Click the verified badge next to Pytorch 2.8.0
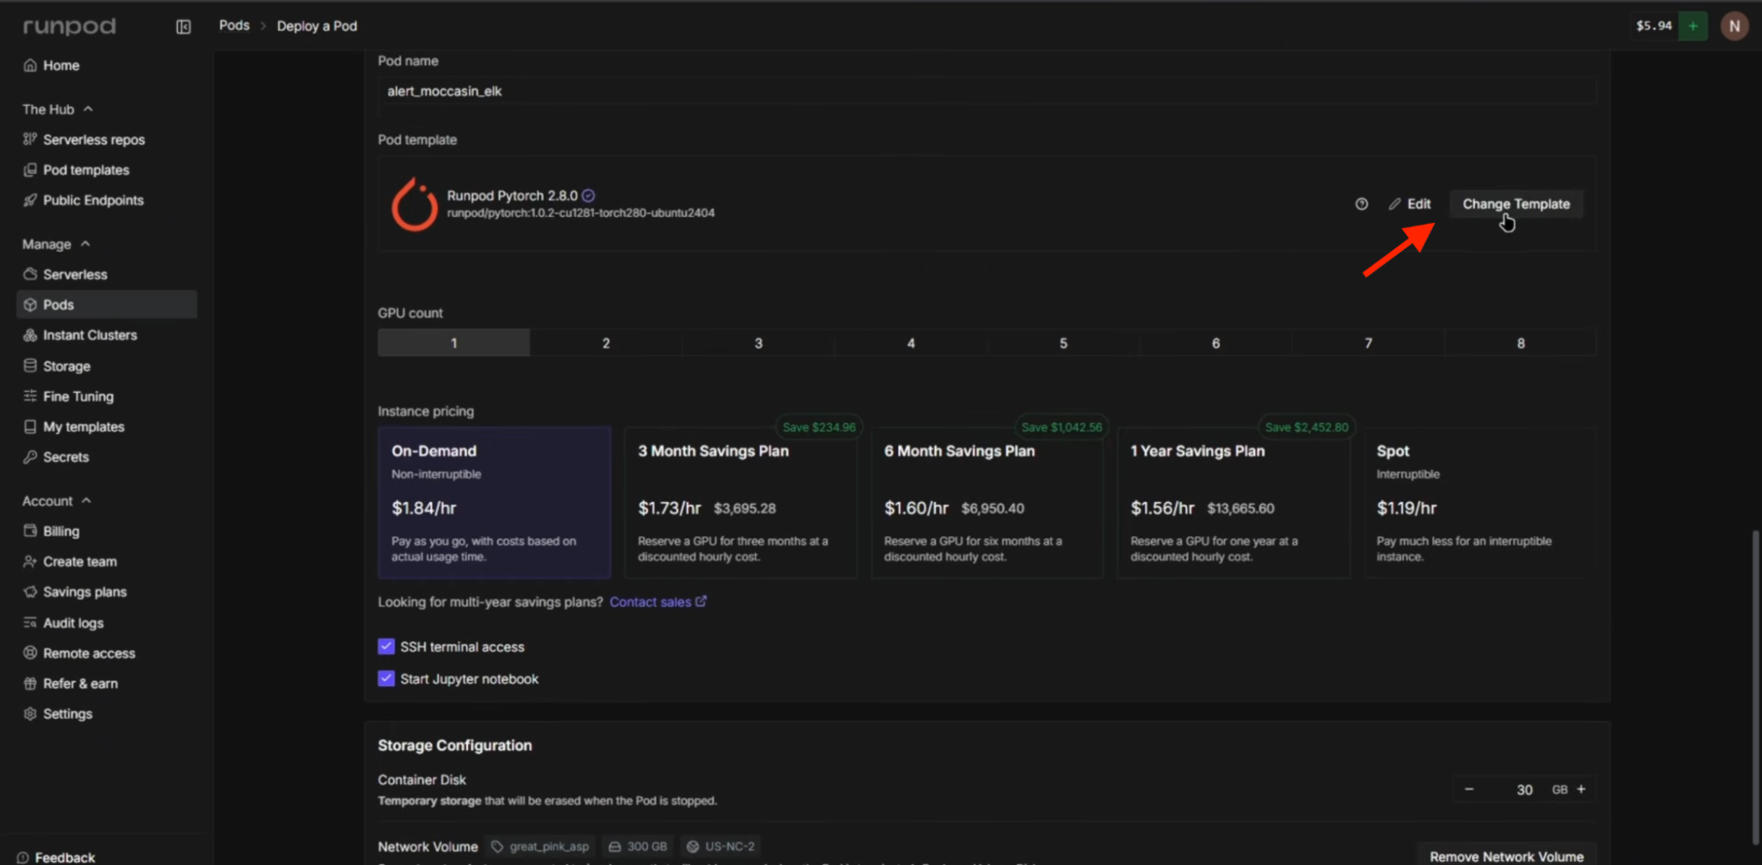The width and height of the screenshot is (1762, 865). (x=589, y=196)
